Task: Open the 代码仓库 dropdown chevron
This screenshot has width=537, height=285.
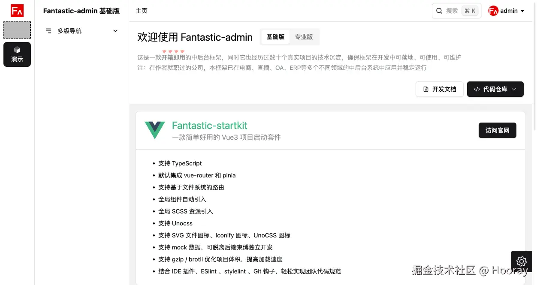Action: [515, 89]
